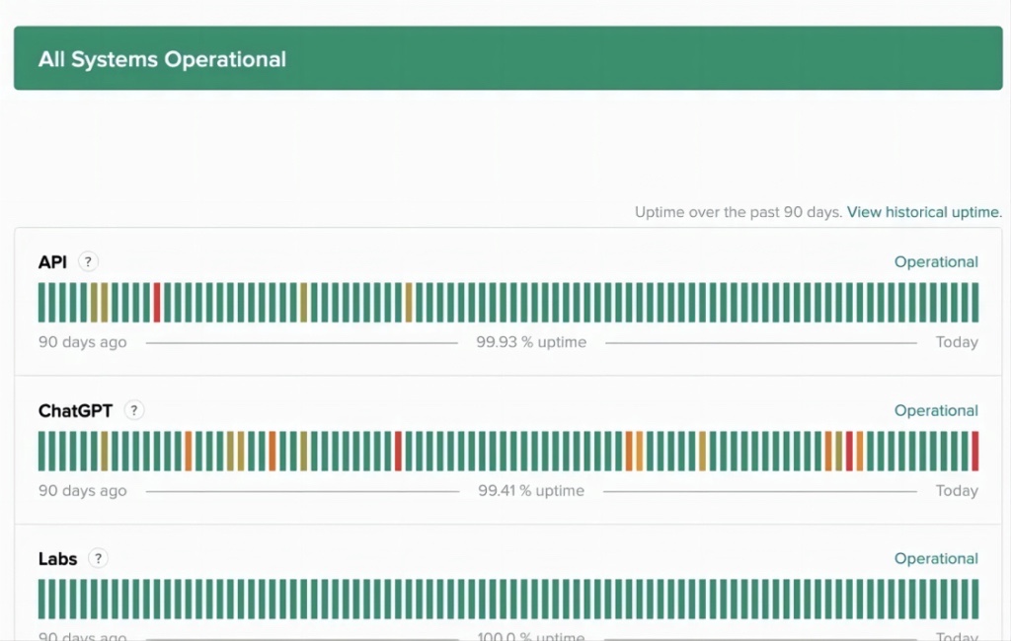Select today's bar in Labs uptime chart

pyautogui.click(x=974, y=600)
